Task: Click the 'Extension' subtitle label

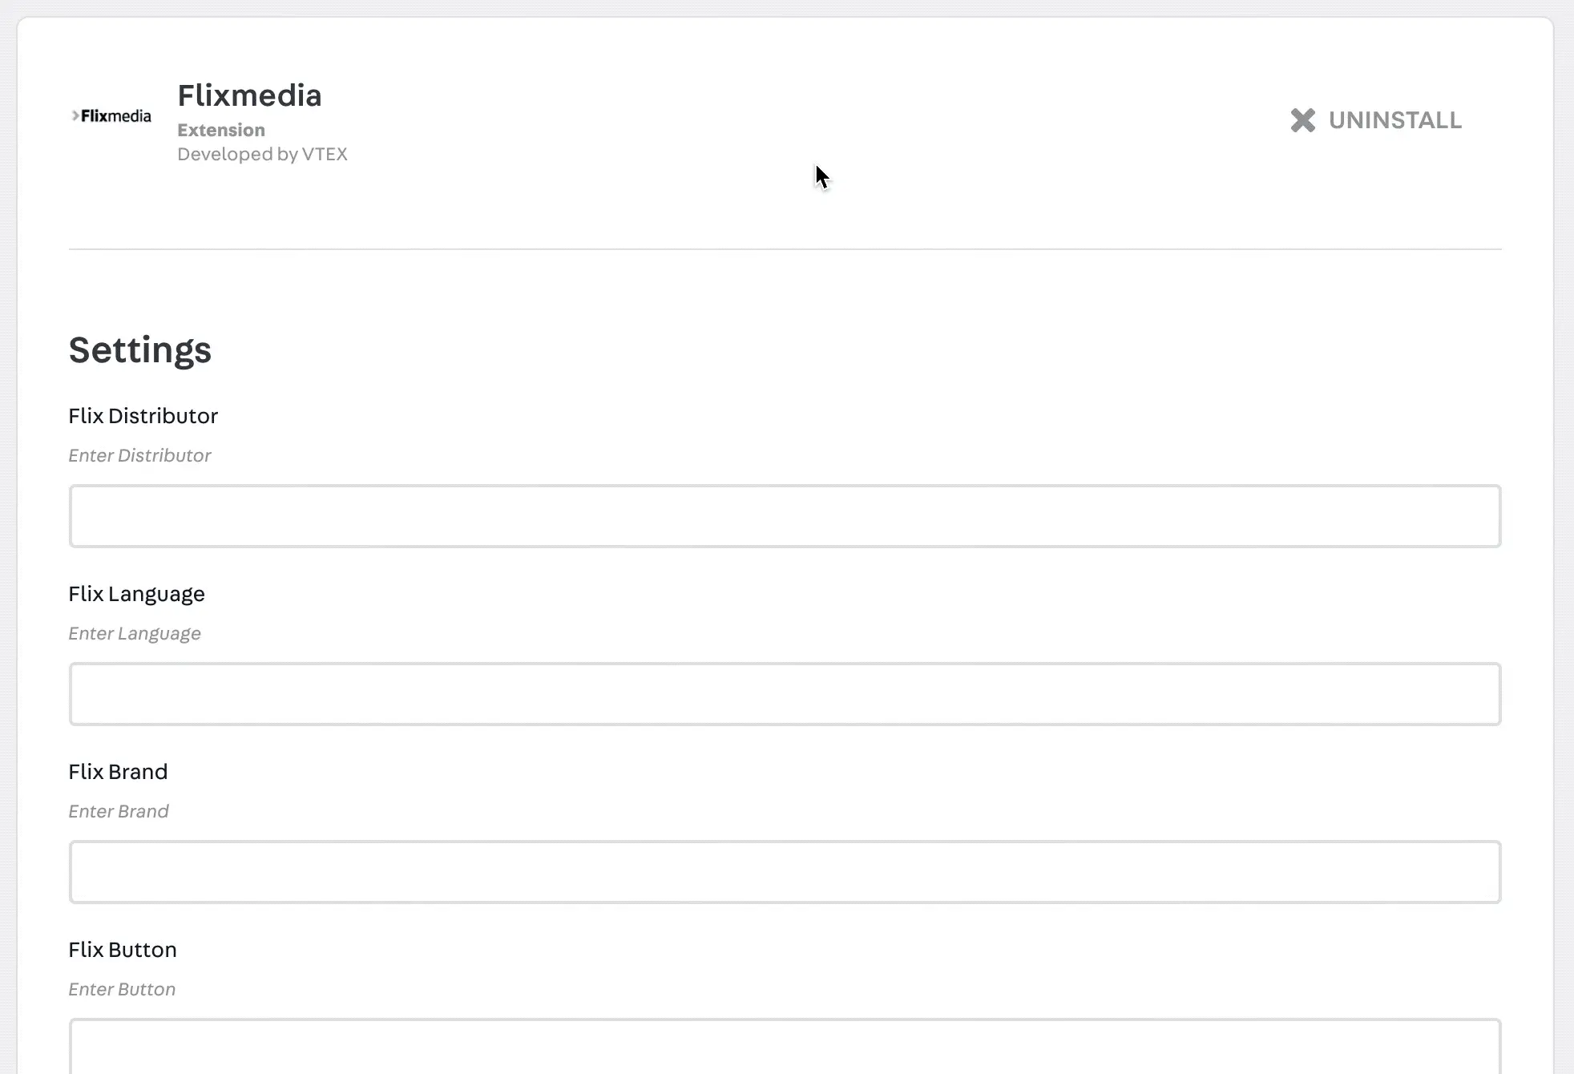Action: point(220,130)
